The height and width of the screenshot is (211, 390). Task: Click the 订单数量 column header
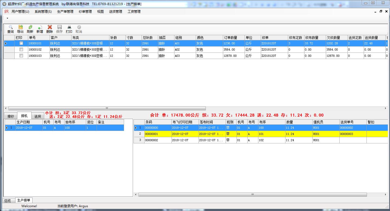234,38
